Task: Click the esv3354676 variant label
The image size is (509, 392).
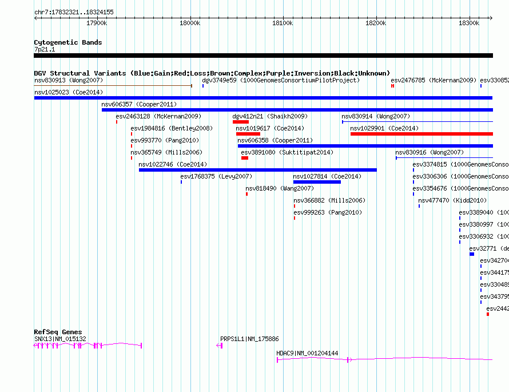Action: tap(460, 188)
